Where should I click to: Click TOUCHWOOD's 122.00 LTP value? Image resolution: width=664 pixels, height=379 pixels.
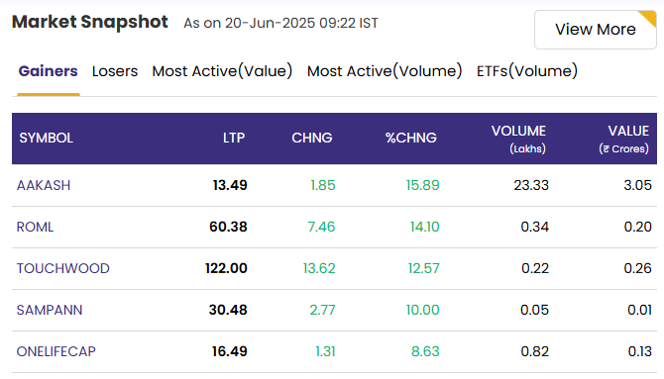226,268
